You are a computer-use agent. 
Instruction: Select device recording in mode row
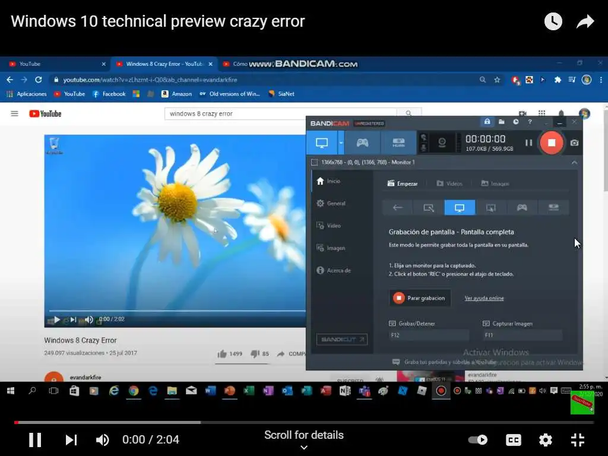pos(553,207)
